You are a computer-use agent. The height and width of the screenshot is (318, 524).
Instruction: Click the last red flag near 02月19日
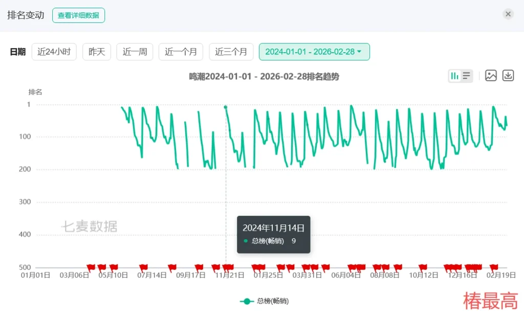point(494,267)
